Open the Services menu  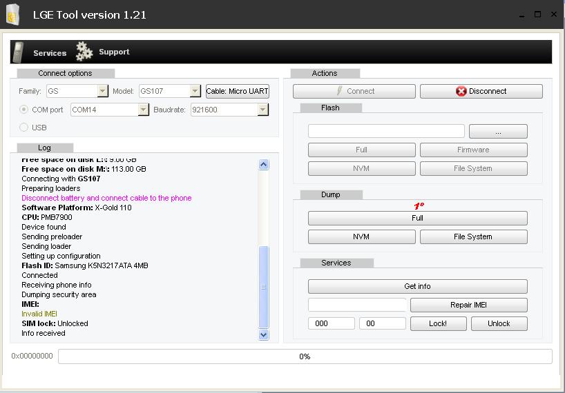click(x=50, y=53)
